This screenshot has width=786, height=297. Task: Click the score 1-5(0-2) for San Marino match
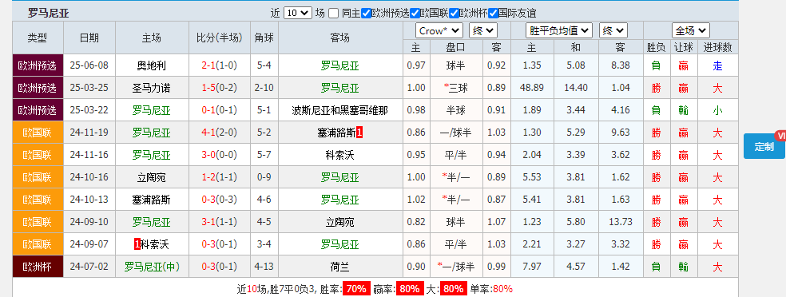(x=219, y=88)
